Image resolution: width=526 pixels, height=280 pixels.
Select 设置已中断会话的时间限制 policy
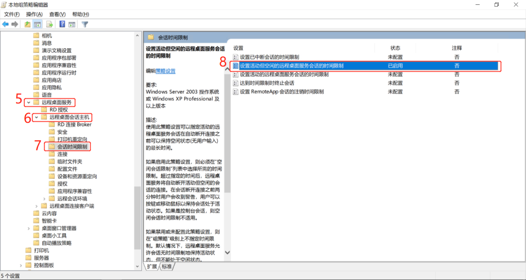coord(269,57)
